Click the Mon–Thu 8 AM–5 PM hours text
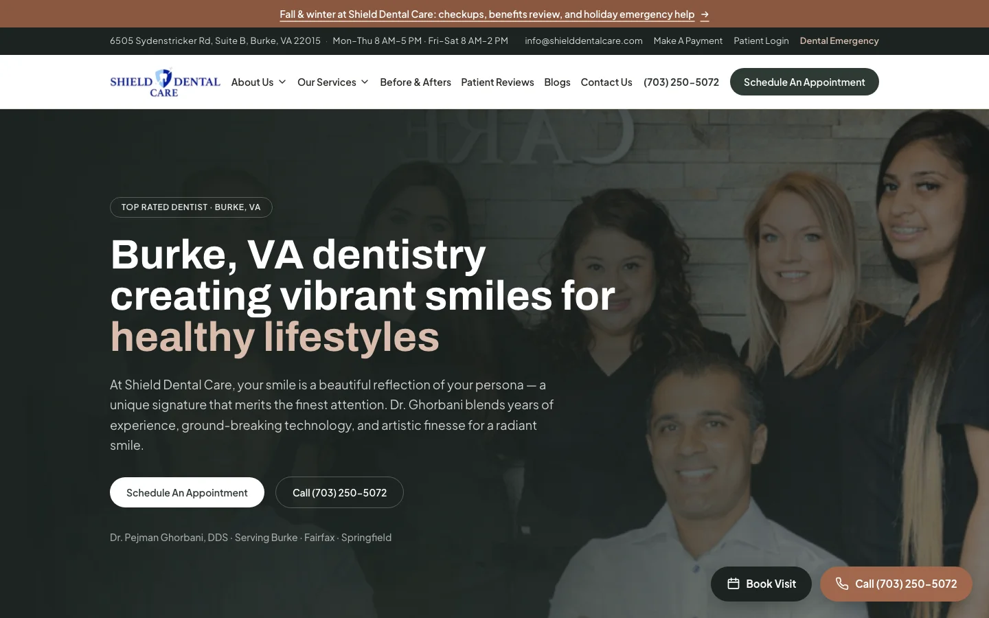This screenshot has height=618, width=989. click(420, 41)
